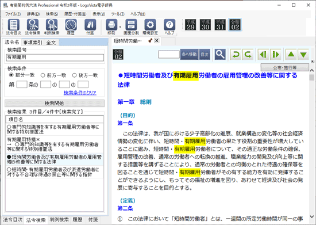Open the 付箋 toolbar icon
Viewport: 316px width, 225px height.
90,27
